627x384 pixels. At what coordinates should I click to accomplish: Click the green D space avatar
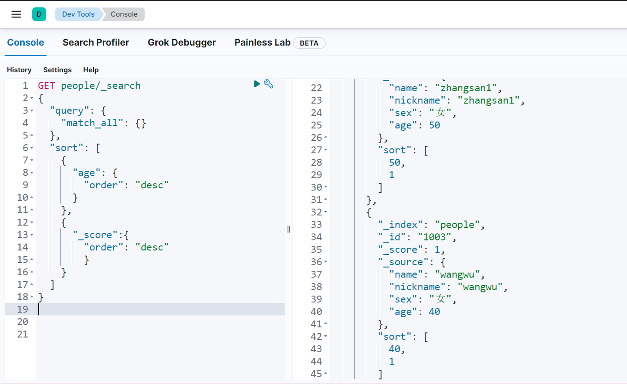[x=39, y=14]
